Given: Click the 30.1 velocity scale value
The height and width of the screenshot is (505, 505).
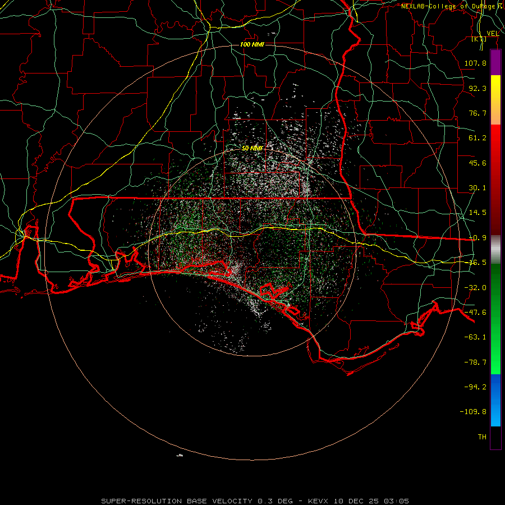Looking at the screenshot, I should [x=478, y=188].
